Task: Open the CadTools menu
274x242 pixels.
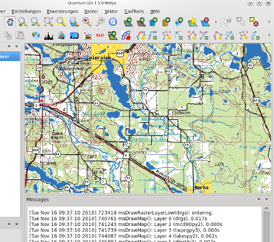Action: point(134,11)
